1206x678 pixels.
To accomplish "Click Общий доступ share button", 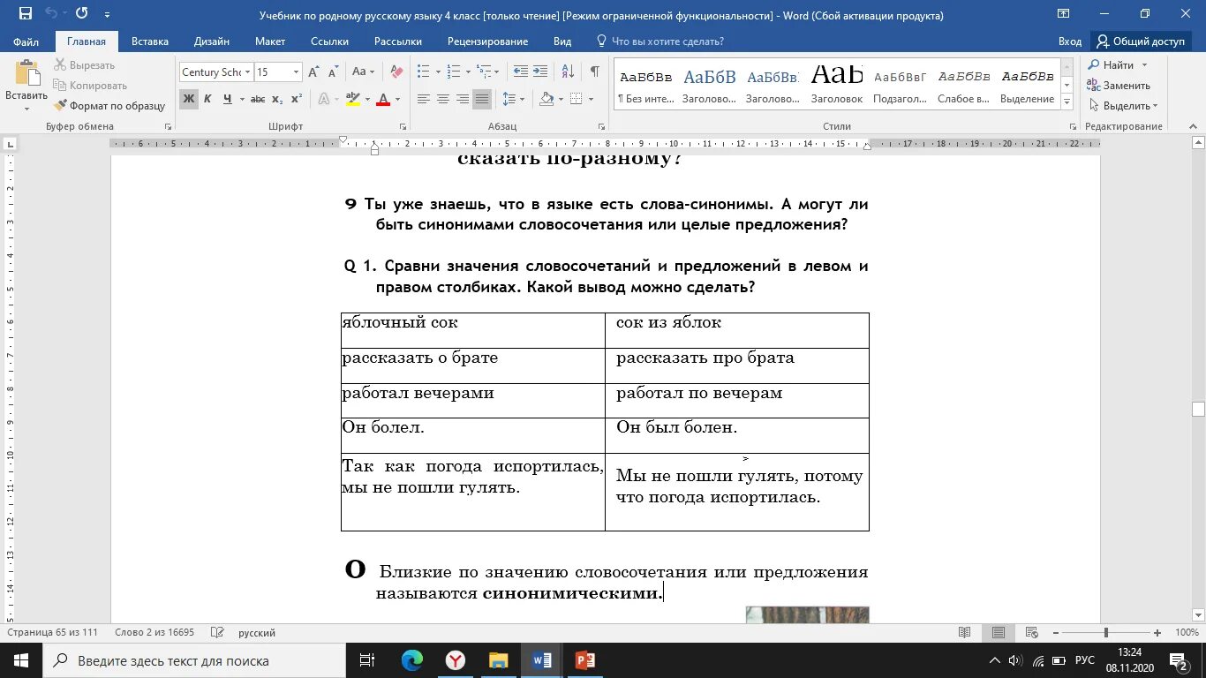I will (1141, 41).
